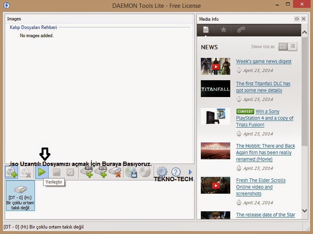Show news list as compact list view
The height and width of the screenshot is (234, 313).
click(x=293, y=47)
